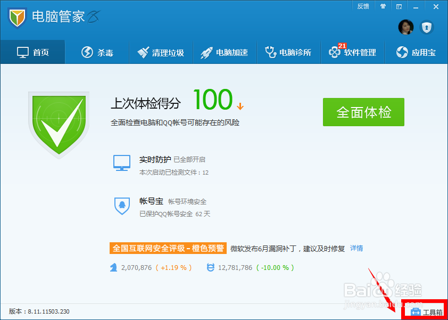This screenshot has height=320, width=448.
Task: Click the 实时防护 monitor icon
Action: [122, 163]
